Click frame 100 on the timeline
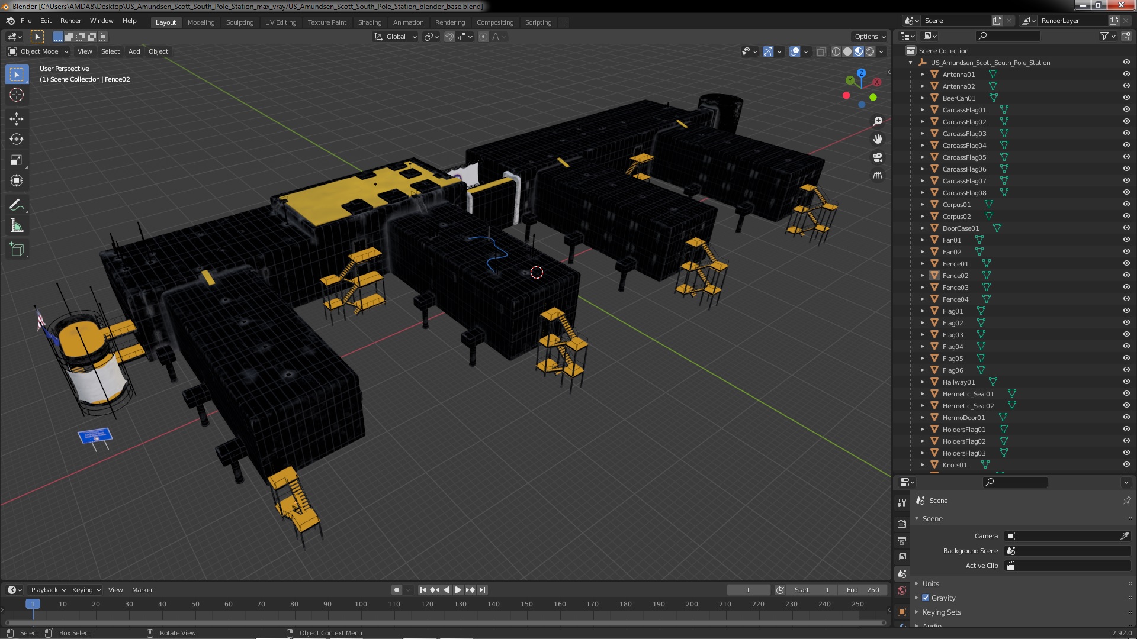The width and height of the screenshot is (1137, 639). point(361,604)
